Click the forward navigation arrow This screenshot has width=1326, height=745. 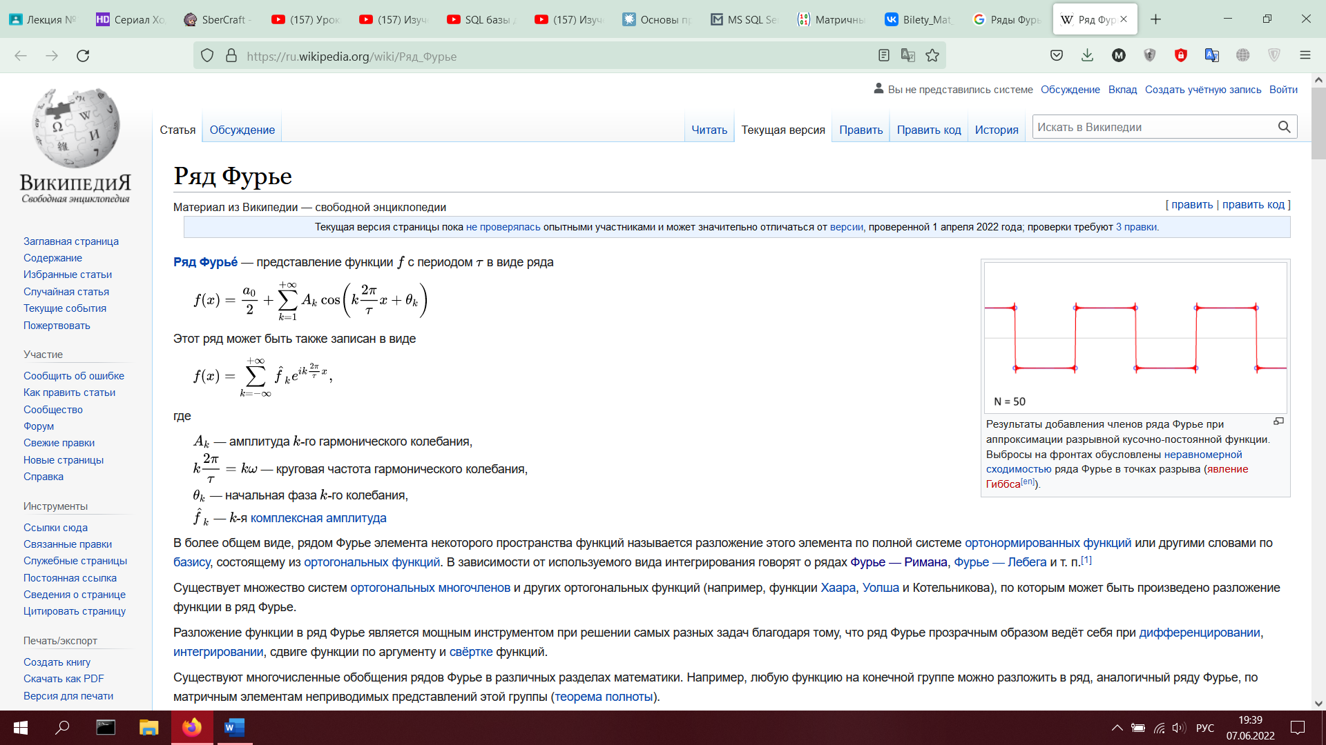click(x=52, y=56)
